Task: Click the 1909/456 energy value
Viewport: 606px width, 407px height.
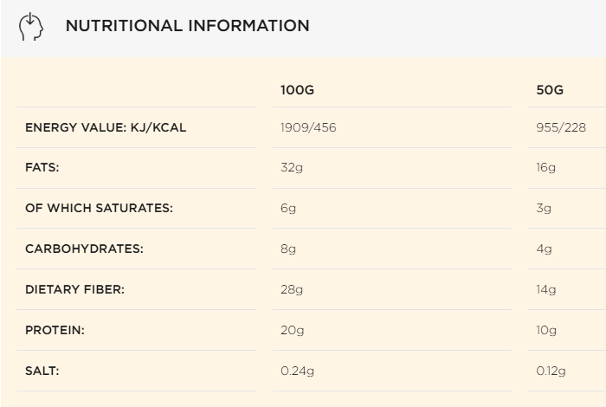Action: tap(308, 127)
